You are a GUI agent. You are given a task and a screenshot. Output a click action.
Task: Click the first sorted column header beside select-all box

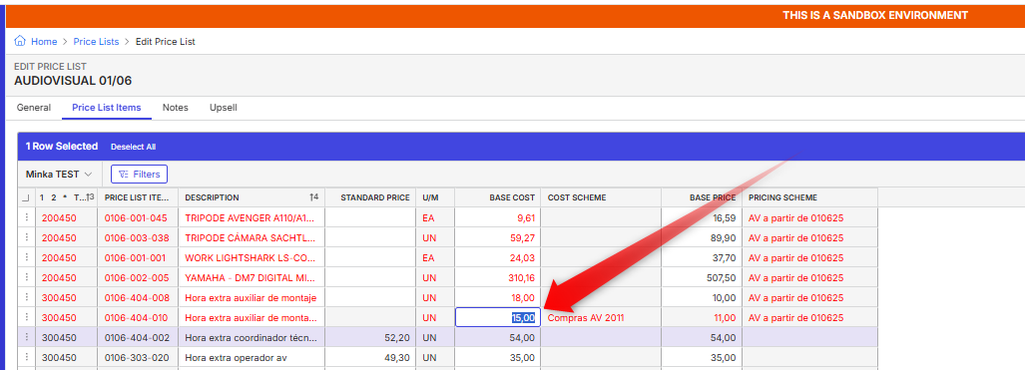click(x=66, y=197)
